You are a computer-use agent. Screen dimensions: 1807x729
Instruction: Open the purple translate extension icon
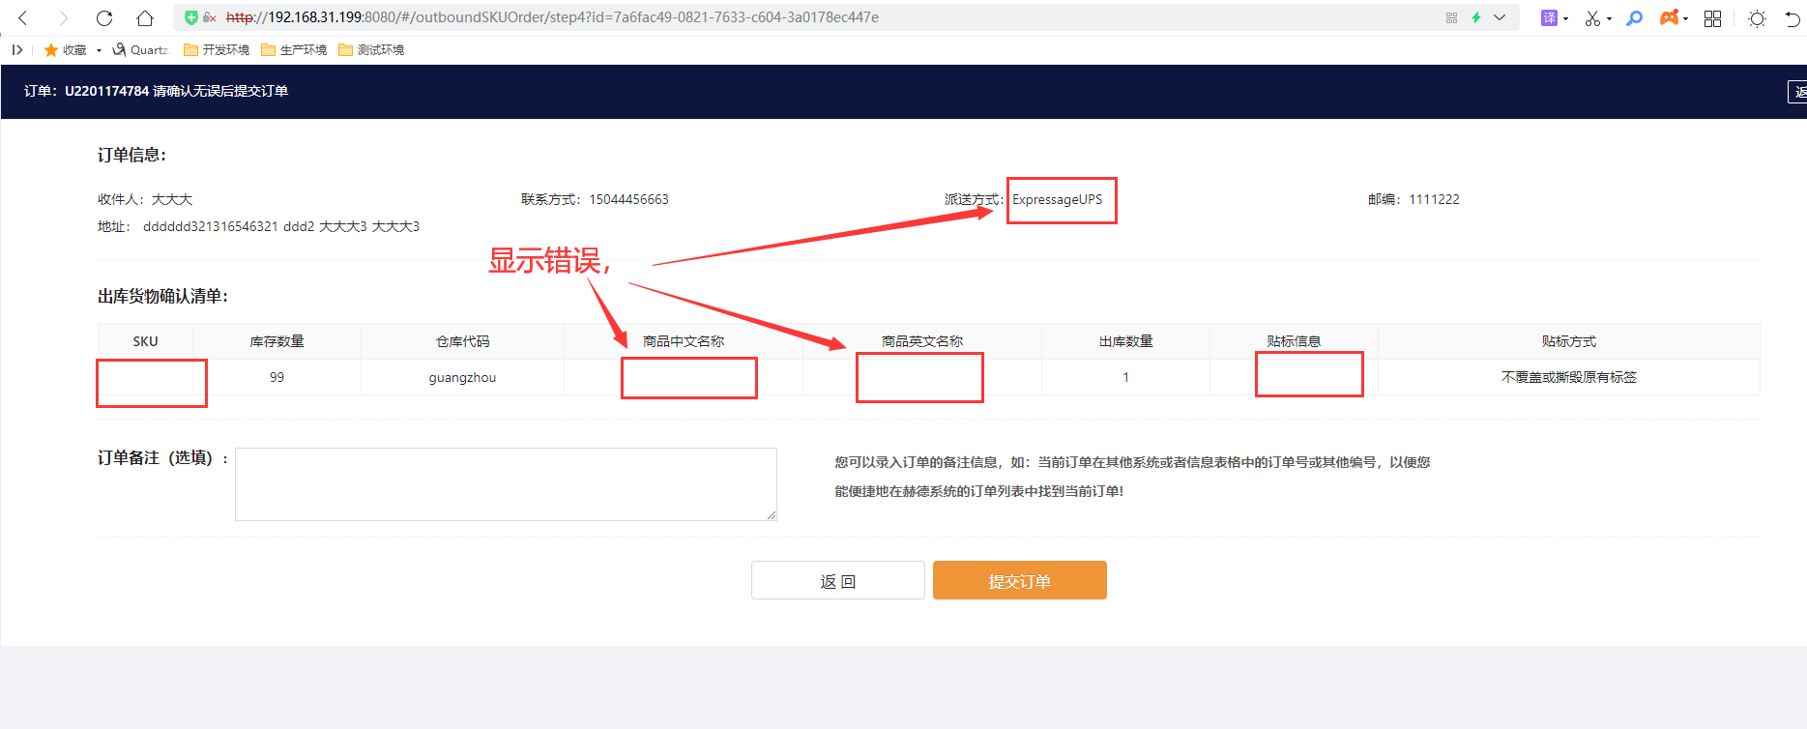pos(1549,17)
